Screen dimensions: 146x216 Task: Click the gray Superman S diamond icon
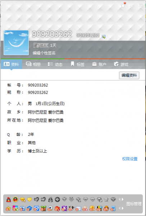pos(113,199)
